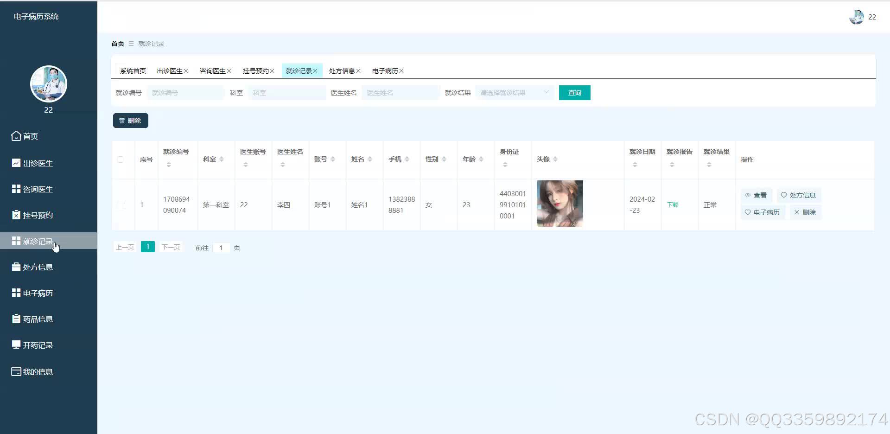Click the doctor avatar in sidebar
Image resolution: width=890 pixels, height=434 pixels.
pyautogui.click(x=49, y=84)
